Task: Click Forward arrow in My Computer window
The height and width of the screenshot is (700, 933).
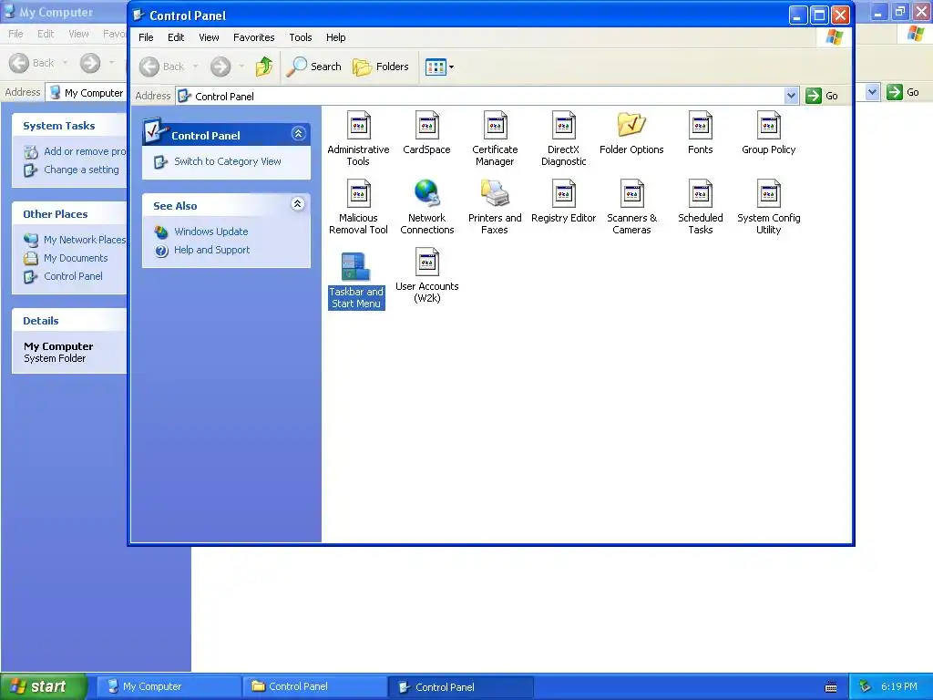Action: pos(90,63)
